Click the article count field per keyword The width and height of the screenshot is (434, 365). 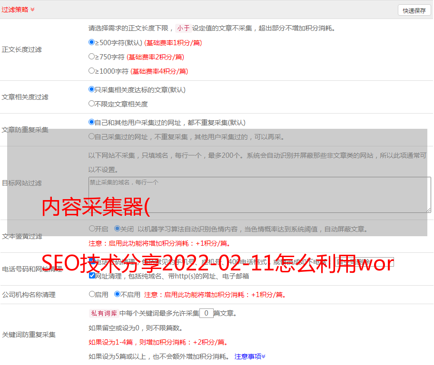206,313
